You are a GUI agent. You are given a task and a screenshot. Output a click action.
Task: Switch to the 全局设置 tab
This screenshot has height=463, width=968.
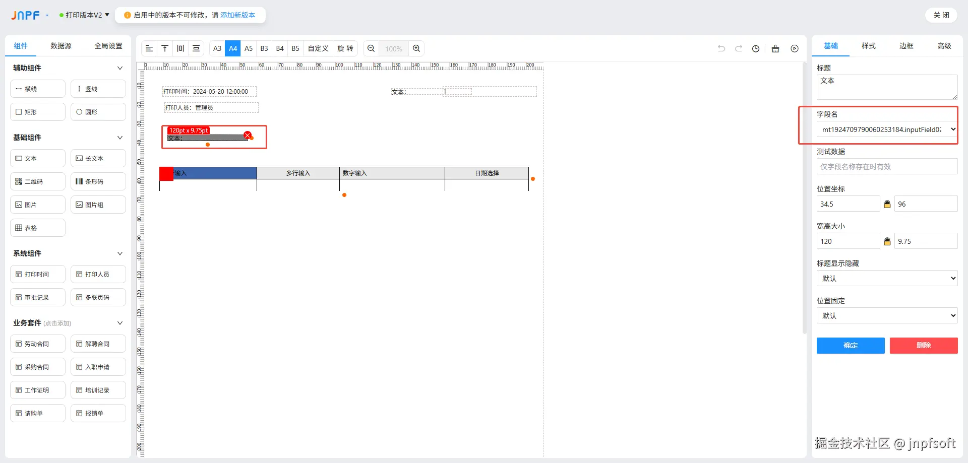108,46
